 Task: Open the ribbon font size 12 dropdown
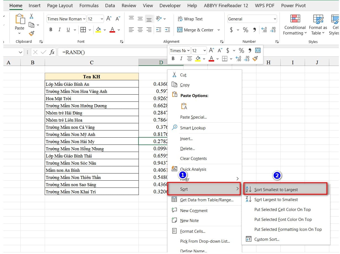point(102,19)
